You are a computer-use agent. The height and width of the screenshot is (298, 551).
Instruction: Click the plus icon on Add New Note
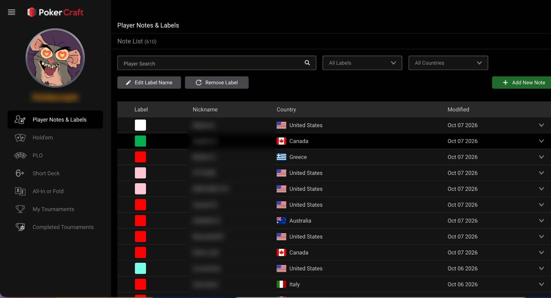pyautogui.click(x=505, y=83)
